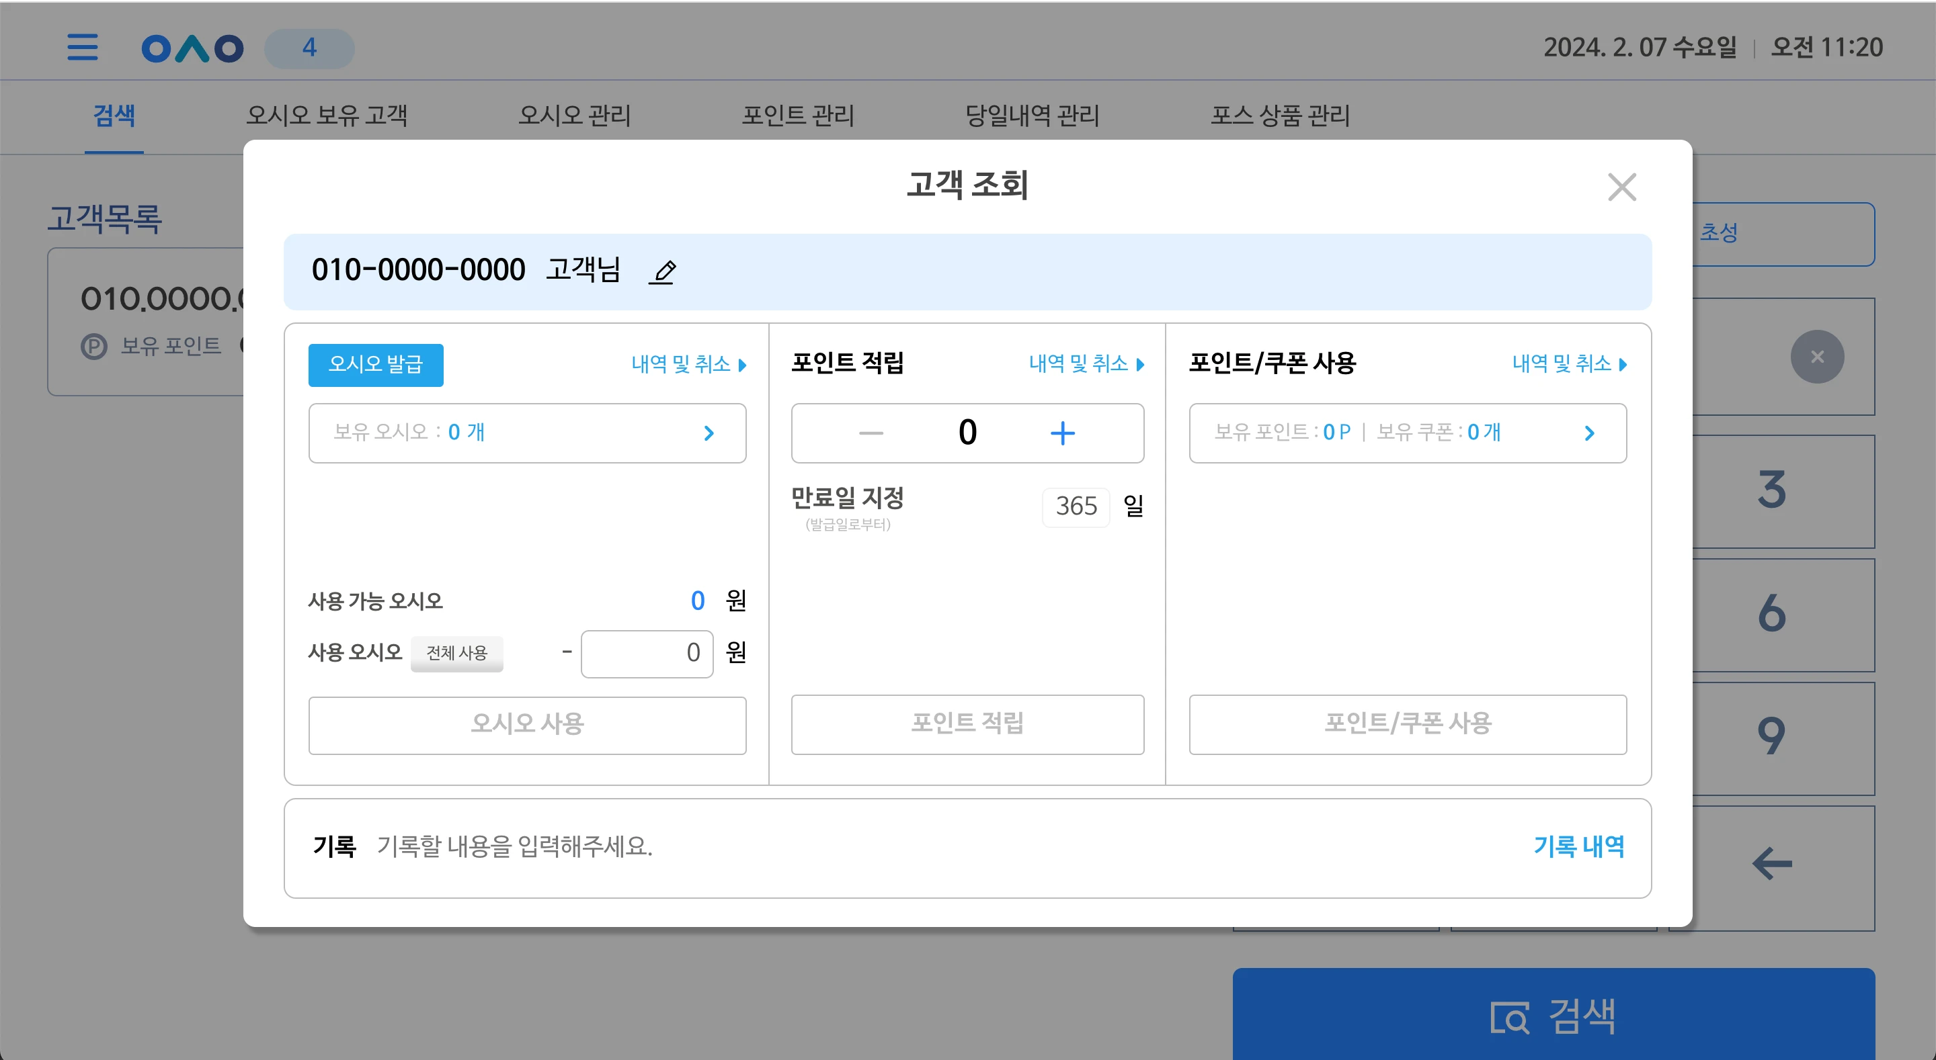The image size is (1936, 1060).
Task: Click the blue 검색 search button
Action: 1554,1016
